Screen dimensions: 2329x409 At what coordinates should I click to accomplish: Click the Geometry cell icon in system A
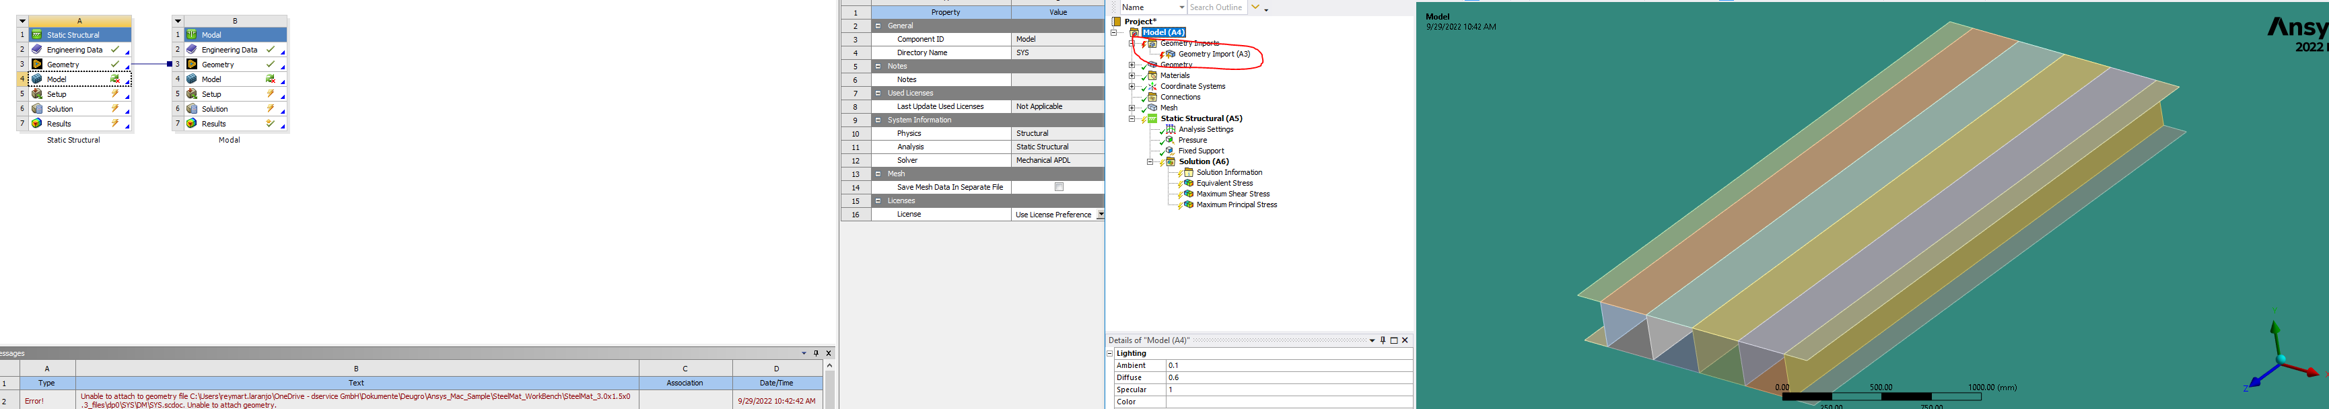click(x=37, y=64)
